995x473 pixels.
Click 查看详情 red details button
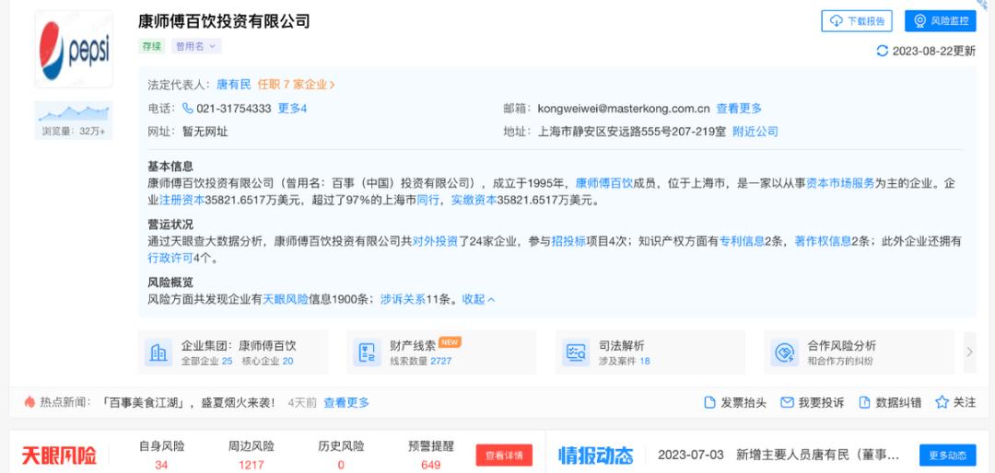point(505,456)
